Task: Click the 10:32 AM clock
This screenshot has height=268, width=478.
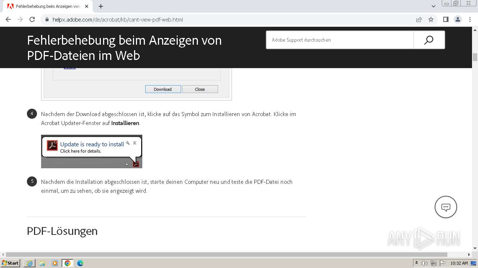Action: [459, 263]
